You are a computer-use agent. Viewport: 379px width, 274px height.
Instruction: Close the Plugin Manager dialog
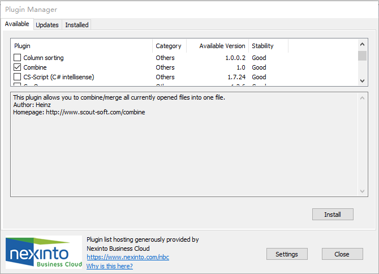click(342, 254)
